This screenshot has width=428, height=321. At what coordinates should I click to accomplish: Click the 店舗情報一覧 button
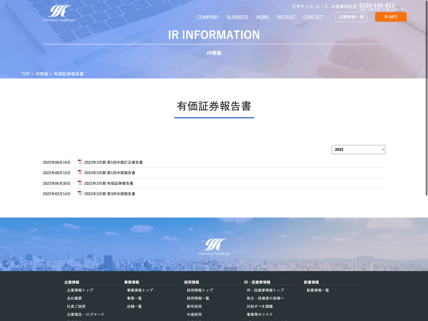coord(351,17)
